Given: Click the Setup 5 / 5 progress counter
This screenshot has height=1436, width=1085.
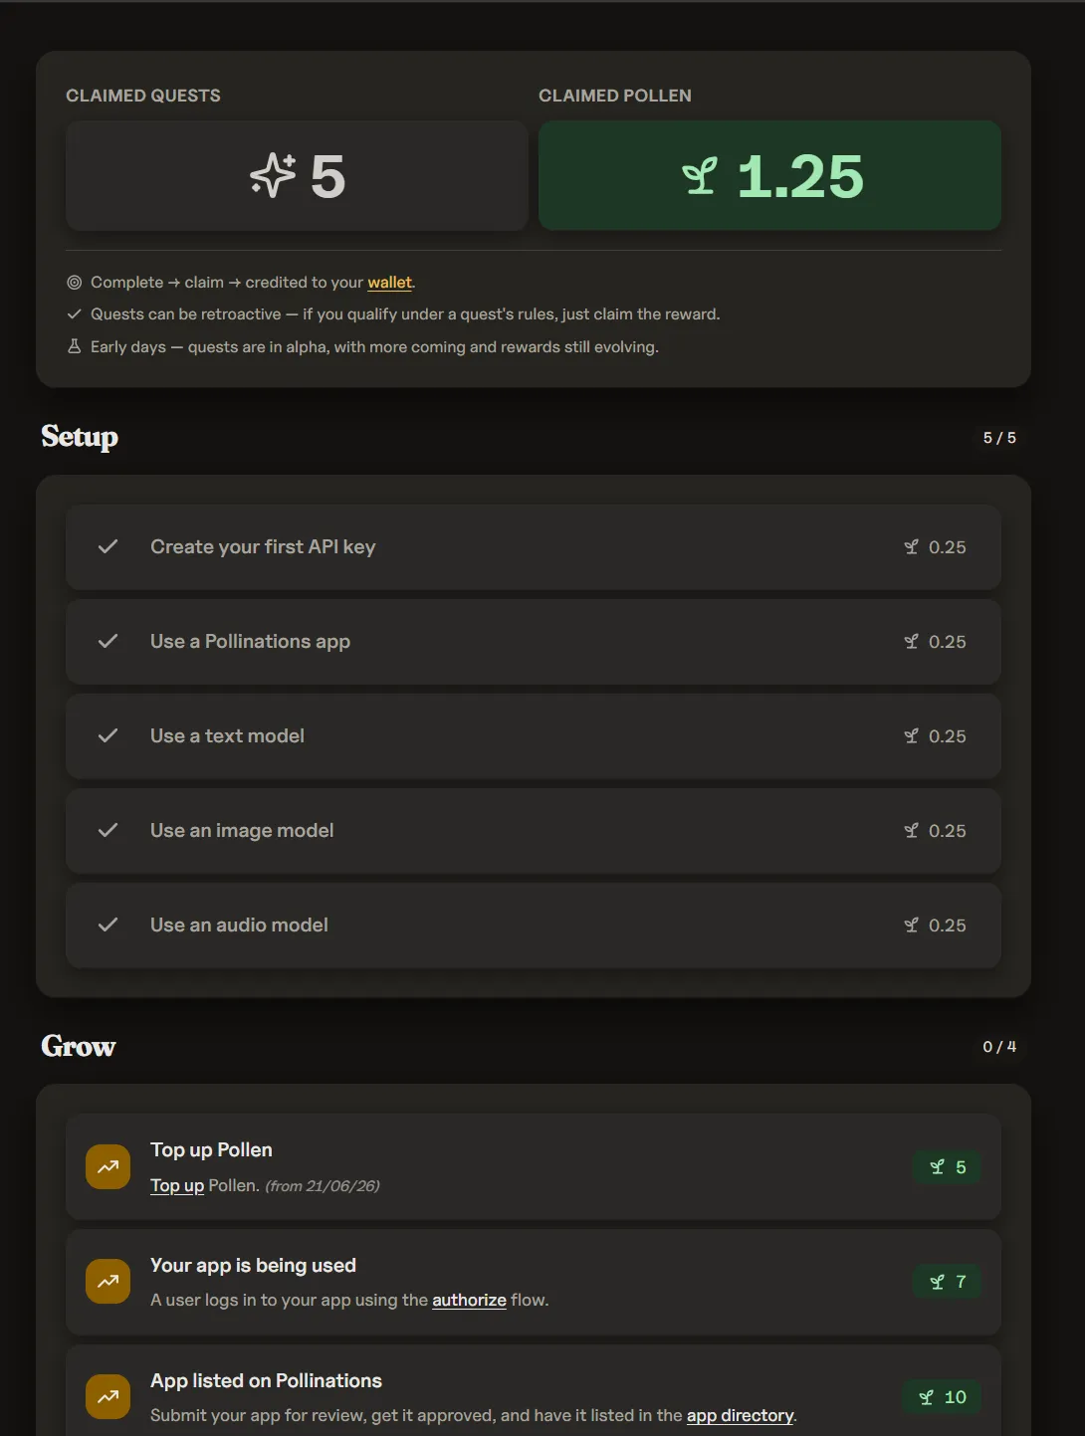Looking at the screenshot, I should point(999,438).
